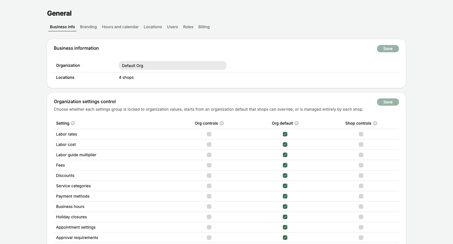
Task: Open the Billing tab
Action: [204, 27]
